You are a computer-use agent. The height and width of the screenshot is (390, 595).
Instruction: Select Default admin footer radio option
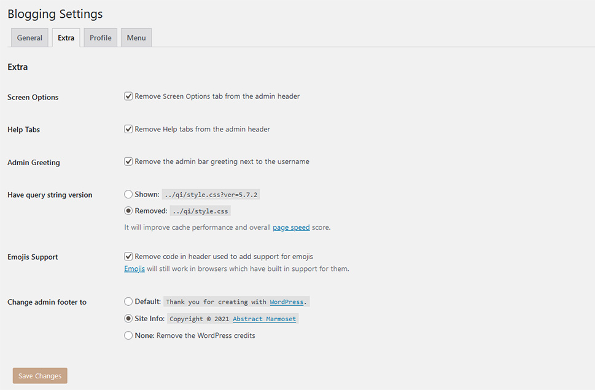click(128, 302)
